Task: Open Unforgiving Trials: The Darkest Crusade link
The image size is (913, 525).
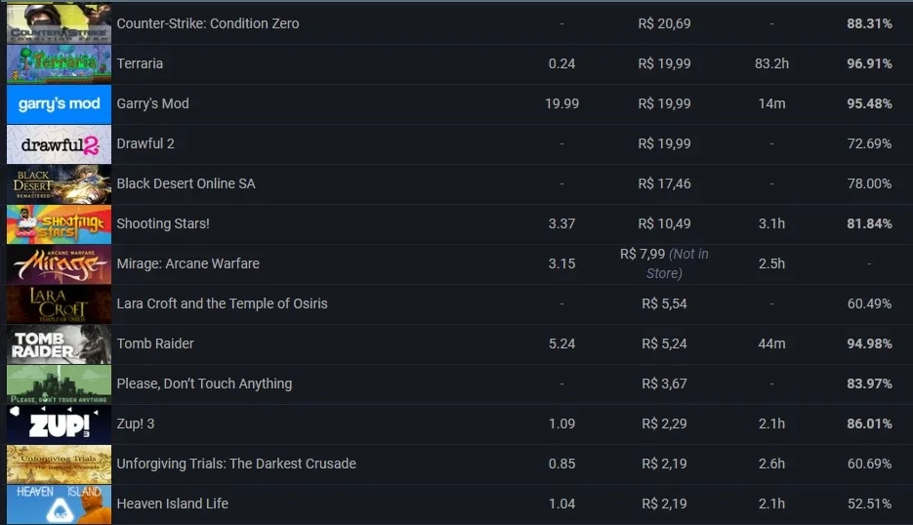Action: coord(236,464)
